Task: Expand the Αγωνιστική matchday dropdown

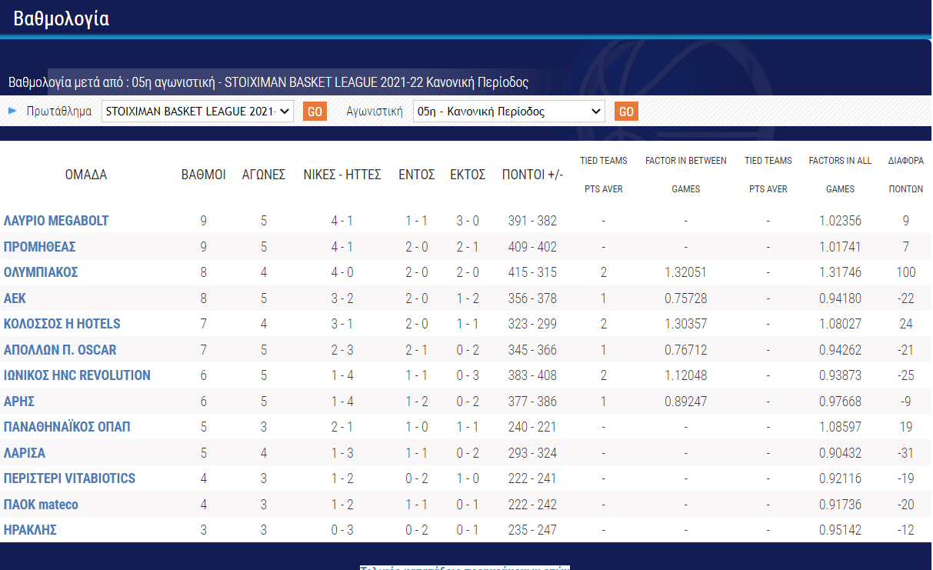Action: pyautogui.click(x=508, y=112)
